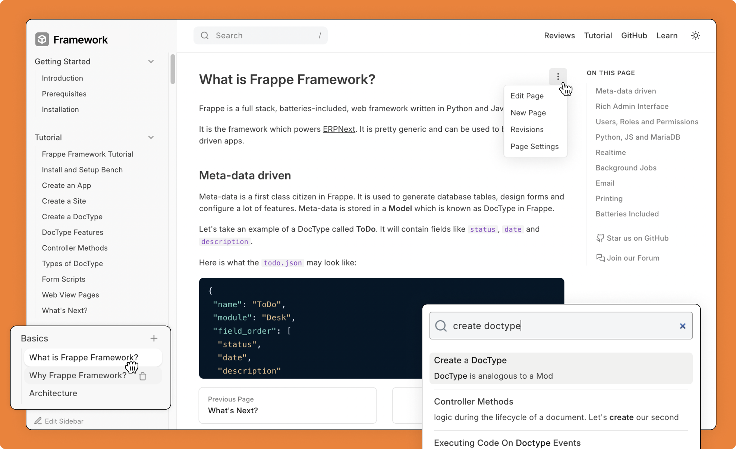Navigate to Previous Page What's Next?
Screen dimensions: 736x449
pyautogui.click(x=287, y=405)
